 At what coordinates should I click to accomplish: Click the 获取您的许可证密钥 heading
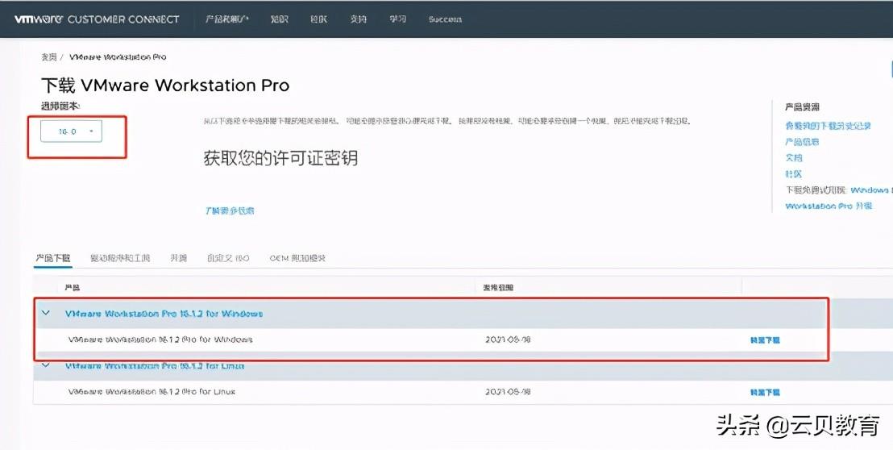coord(280,158)
